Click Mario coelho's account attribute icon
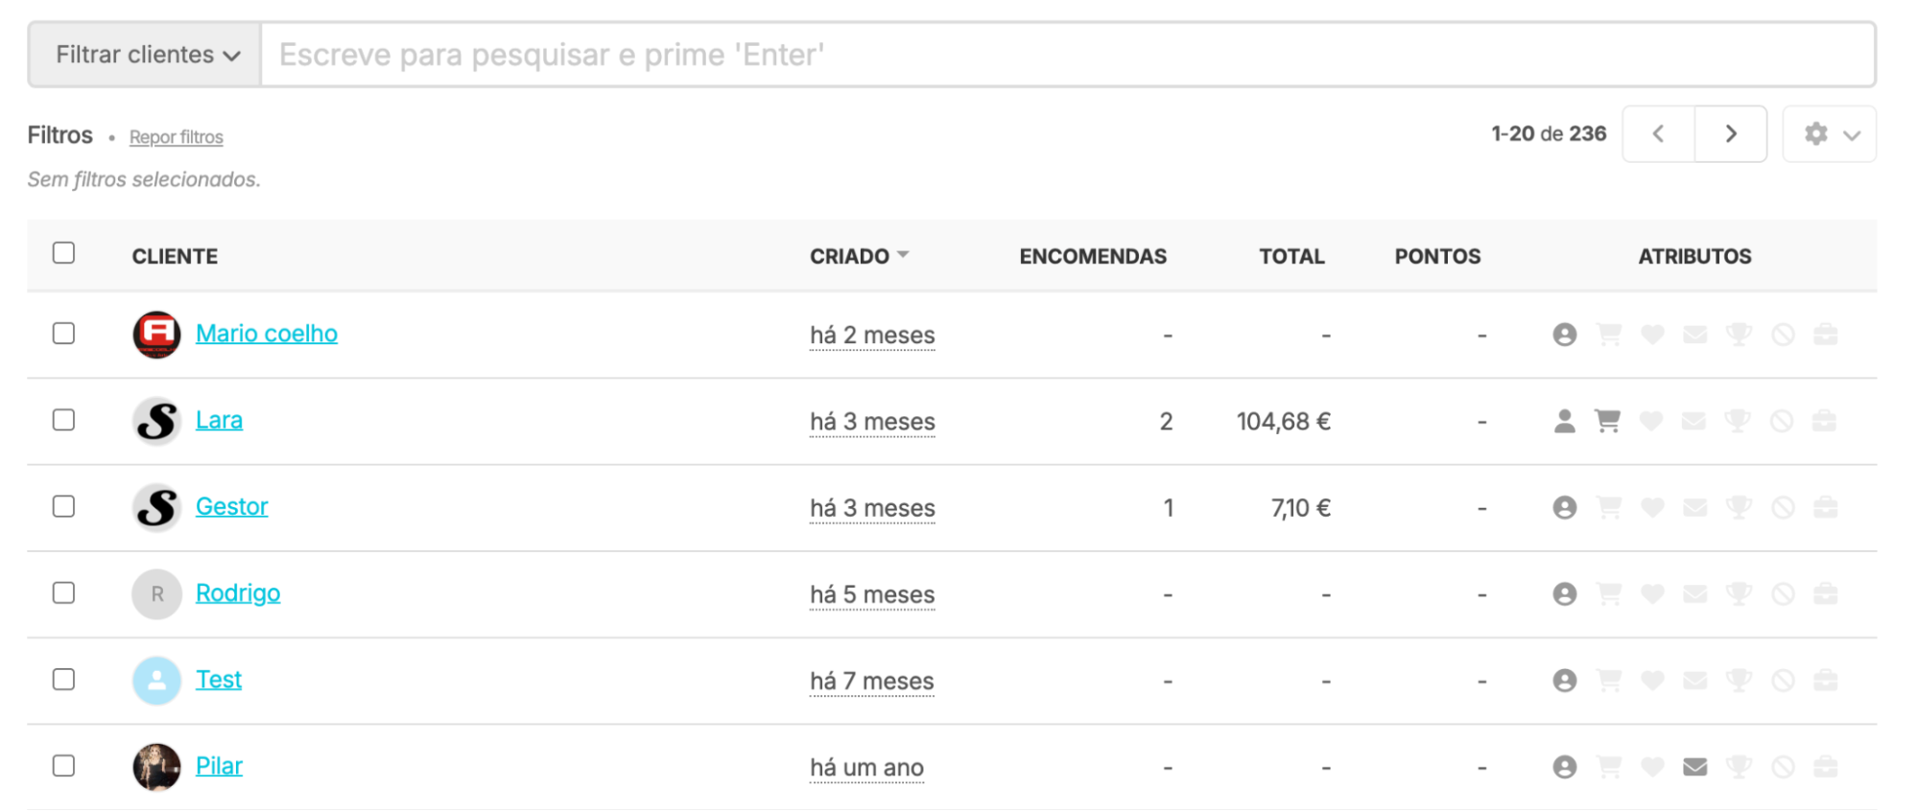Screen dimensions: 1918x811 click(1564, 335)
